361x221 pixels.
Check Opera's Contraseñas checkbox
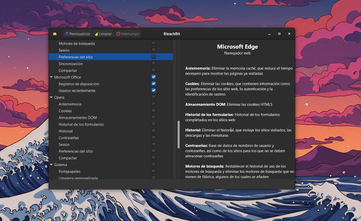tap(153, 138)
